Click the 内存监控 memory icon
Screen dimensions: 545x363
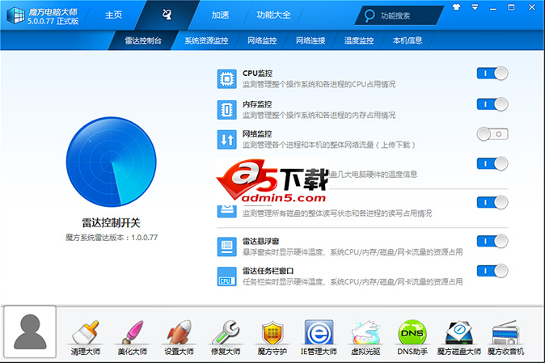click(x=226, y=109)
